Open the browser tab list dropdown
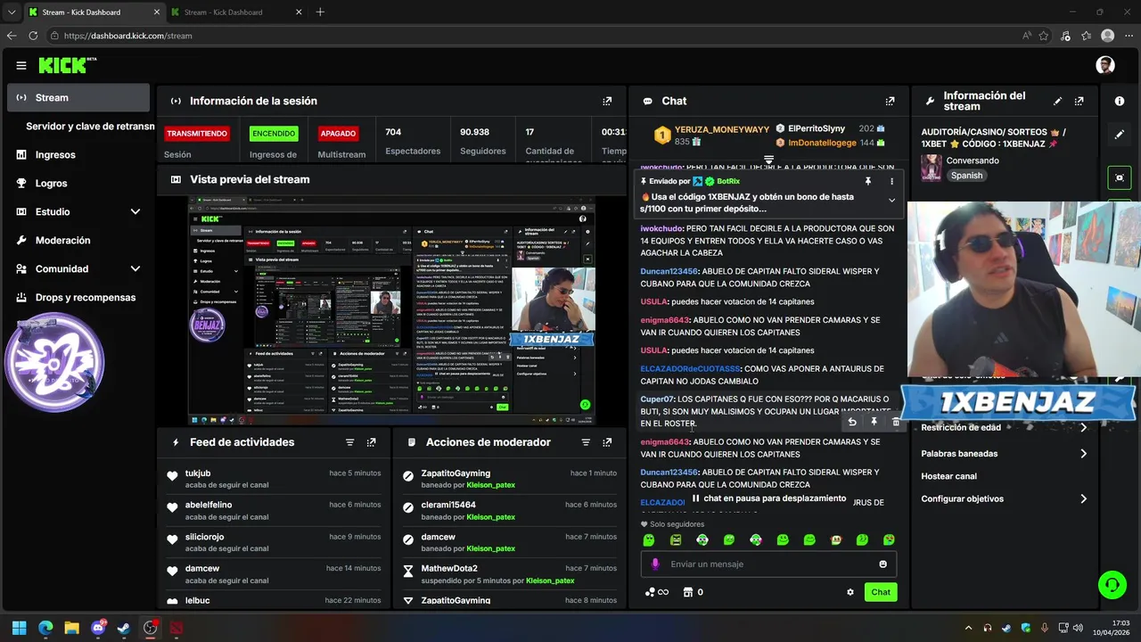 click(x=11, y=12)
